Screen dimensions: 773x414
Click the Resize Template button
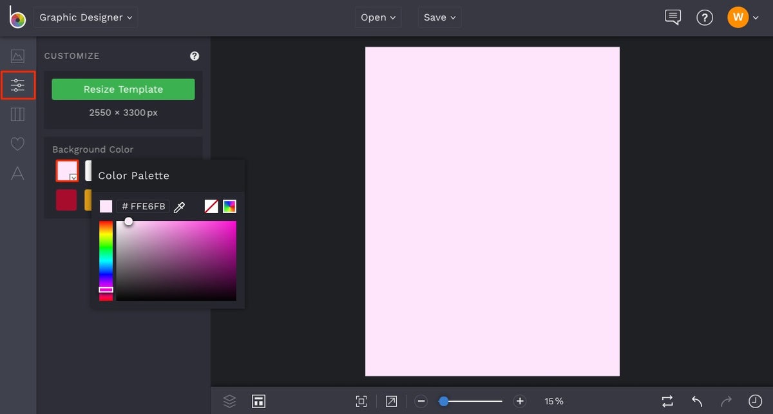pos(123,89)
